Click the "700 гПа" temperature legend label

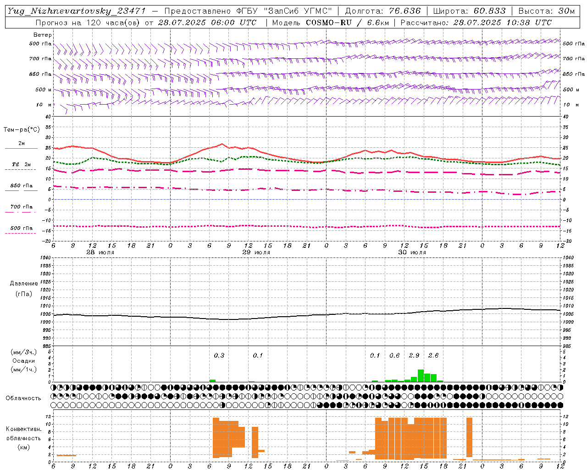click(21, 207)
